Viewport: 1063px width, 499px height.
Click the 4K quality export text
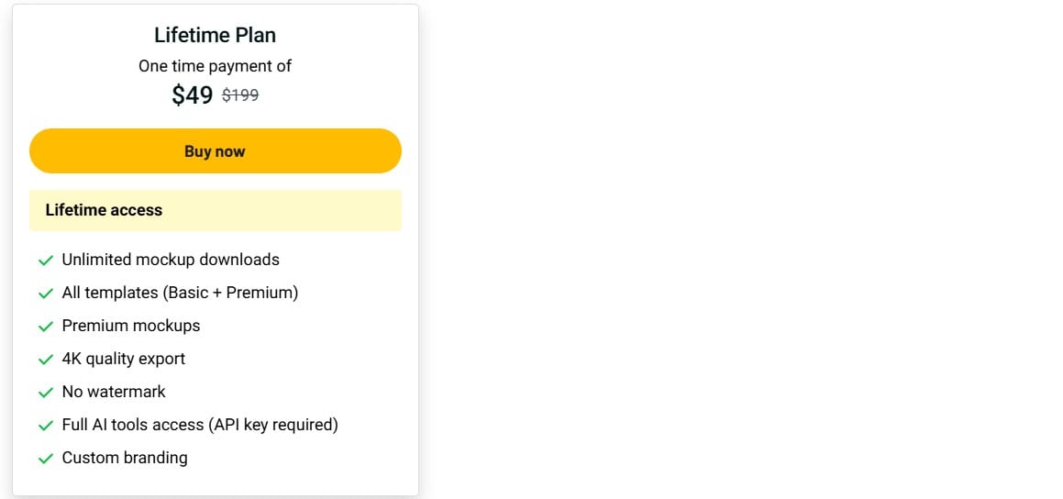(123, 359)
